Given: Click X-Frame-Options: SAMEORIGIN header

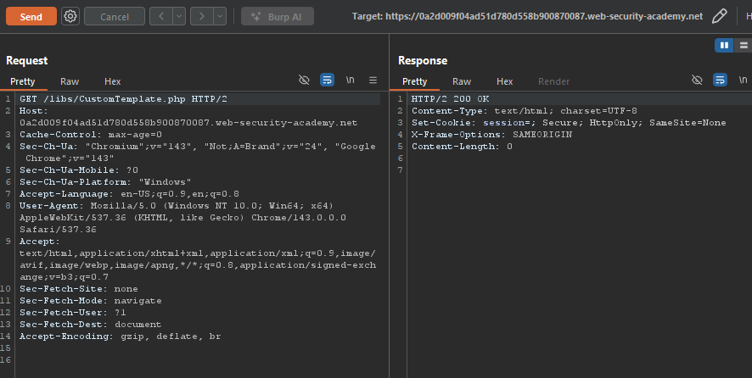Looking at the screenshot, I should pos(491,134).
